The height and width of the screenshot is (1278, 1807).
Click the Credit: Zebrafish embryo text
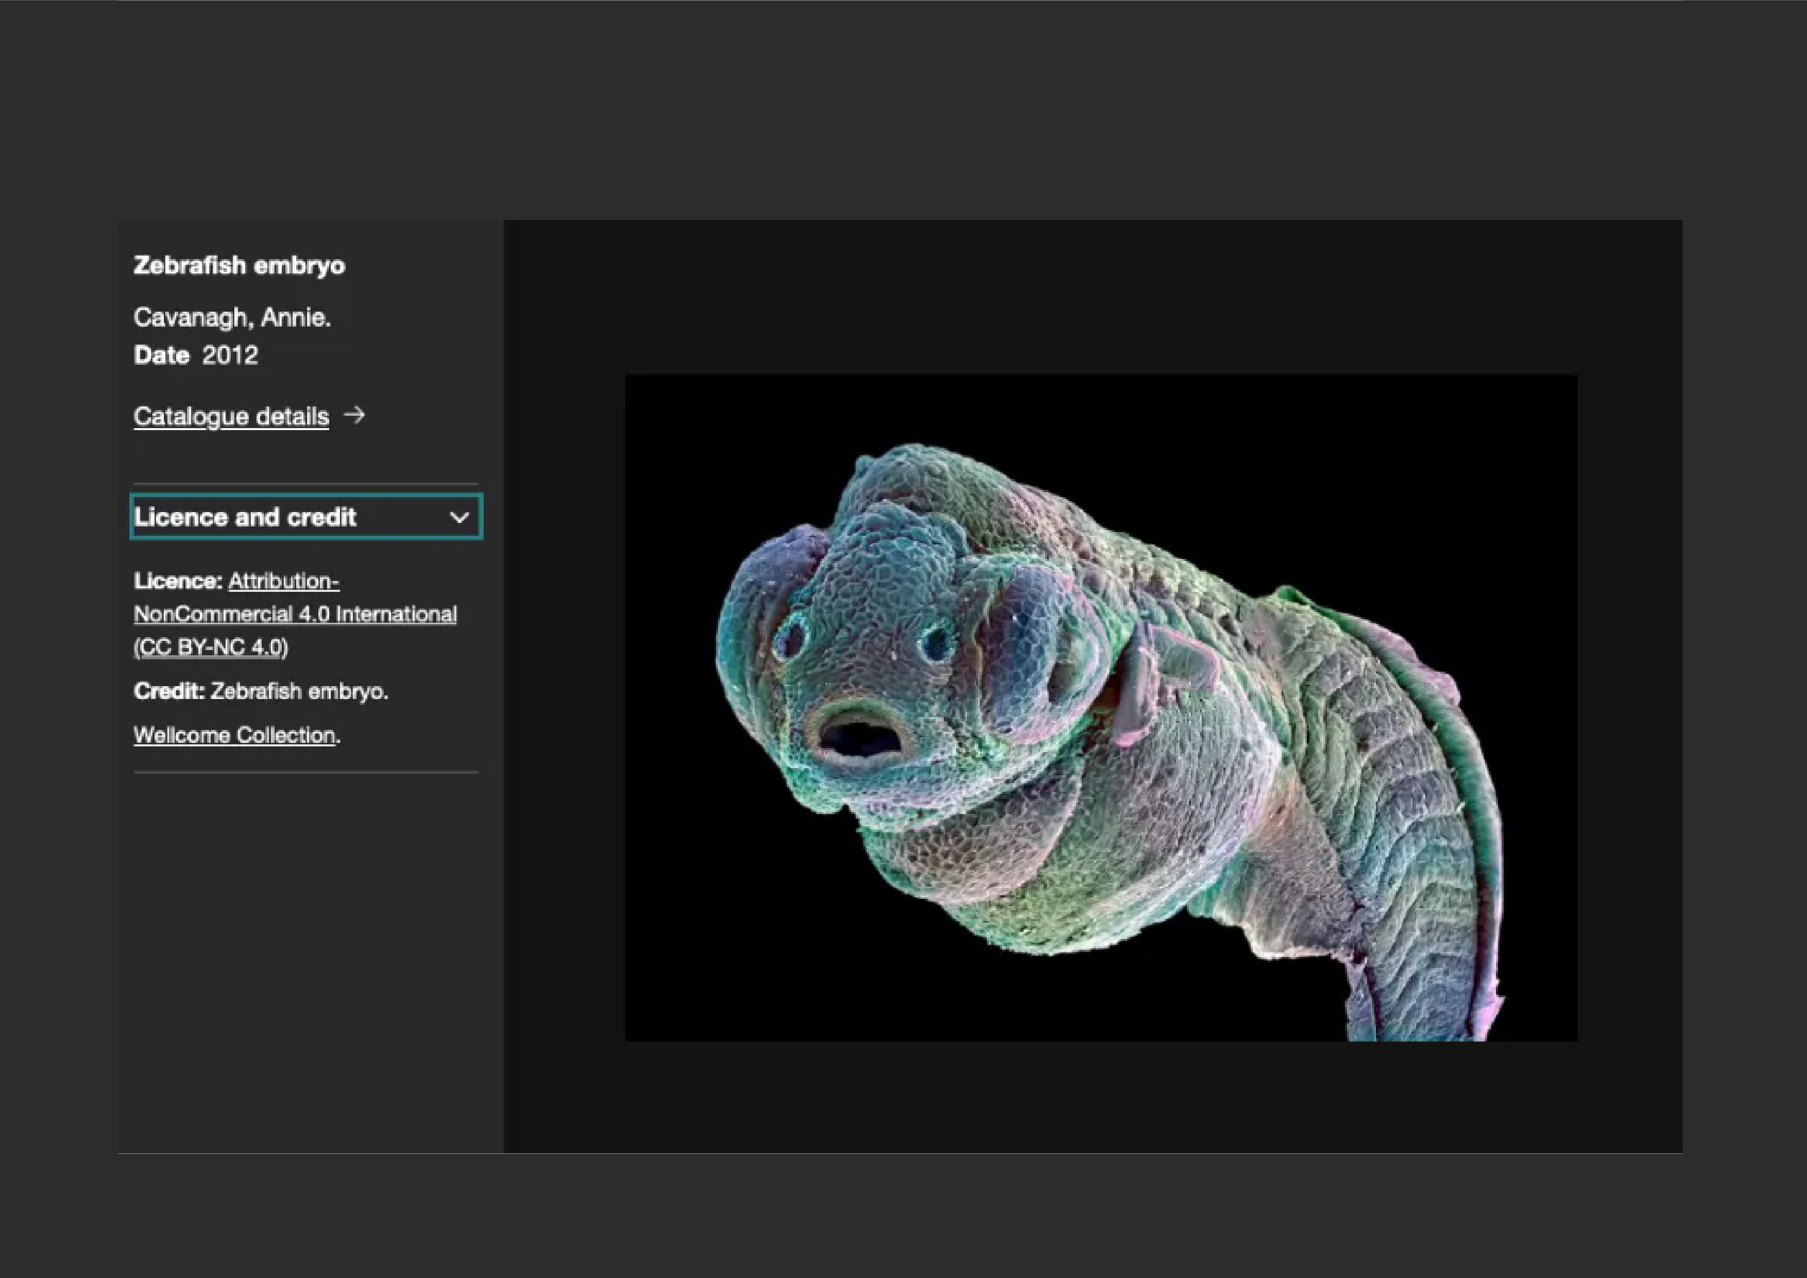[x=261, y=691]
